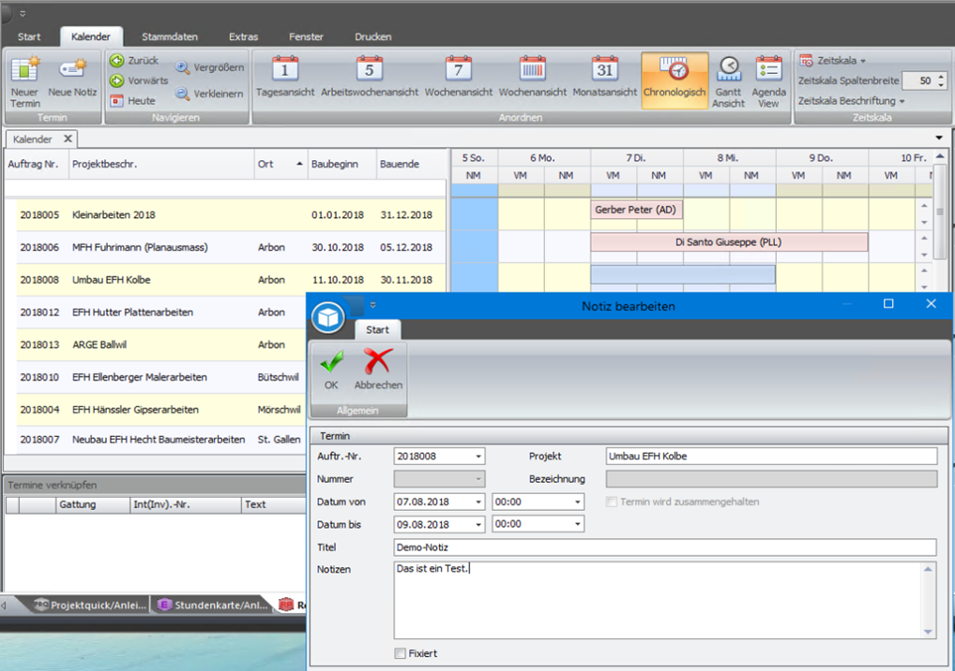Viewport: 955px width, 671px height.
Task: Select the Di Santo Giuseppe (PLL) appointment
Action: coord(728,242)
